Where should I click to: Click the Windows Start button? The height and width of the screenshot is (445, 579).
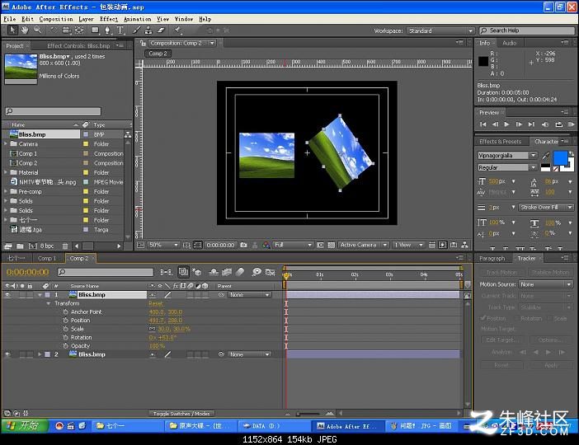tap(25, 425)
